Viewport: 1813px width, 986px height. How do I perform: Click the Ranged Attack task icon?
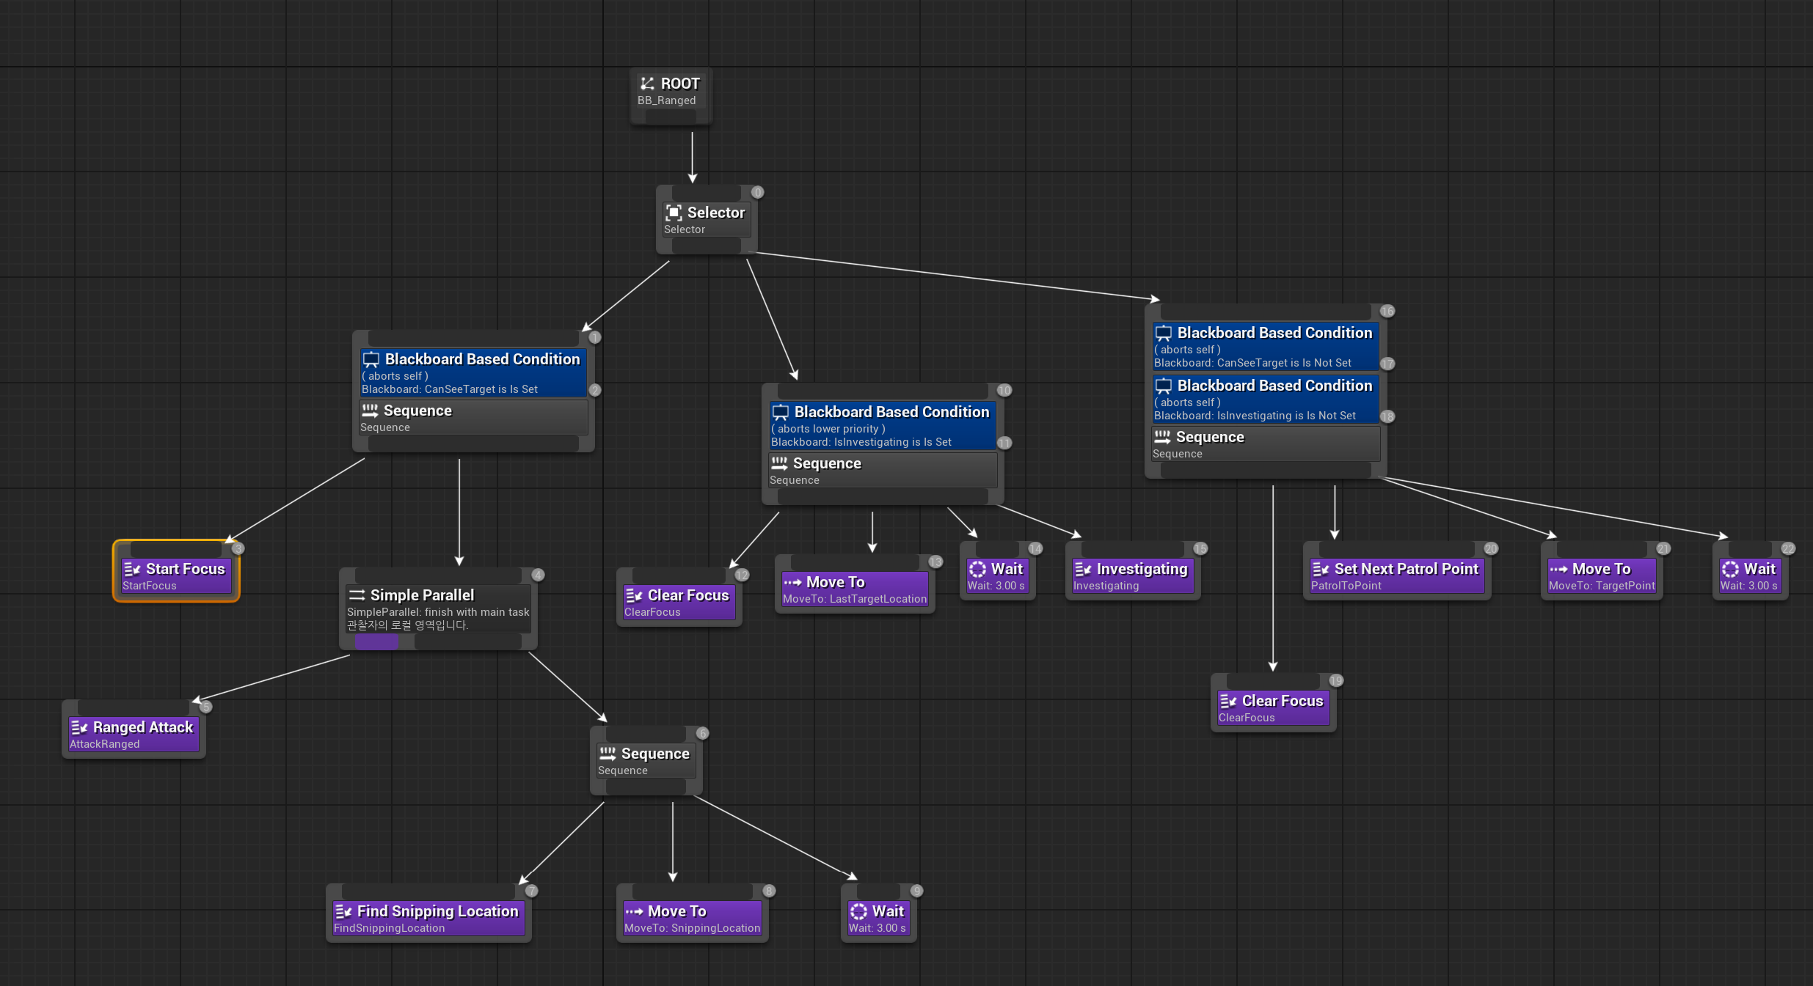pyautogui.click(x=79, y=727)
